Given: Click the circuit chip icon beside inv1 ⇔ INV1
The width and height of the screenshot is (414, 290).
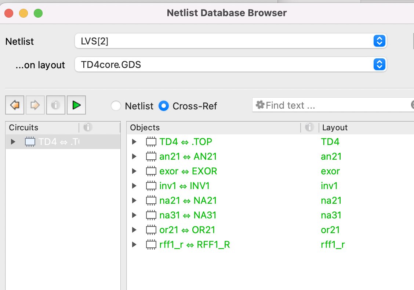Looking at the screenshot, I should [151, 186].
